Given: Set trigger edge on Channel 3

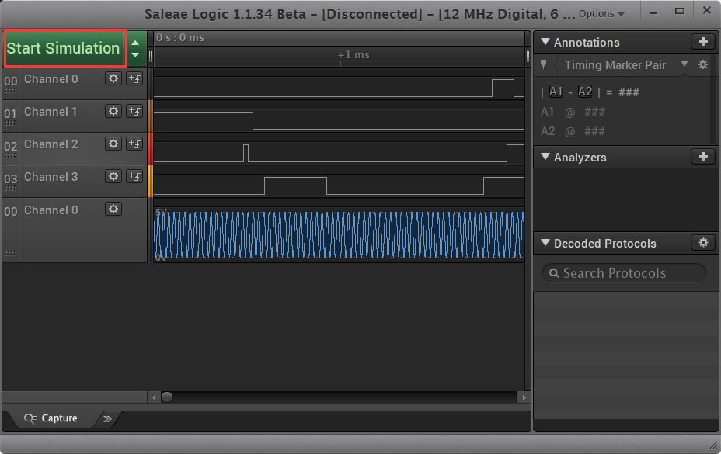Looking at the screenshot, I should [x=134, y=176].
